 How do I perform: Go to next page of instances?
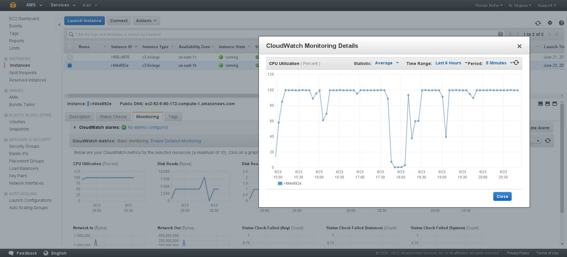pos(549,34)
